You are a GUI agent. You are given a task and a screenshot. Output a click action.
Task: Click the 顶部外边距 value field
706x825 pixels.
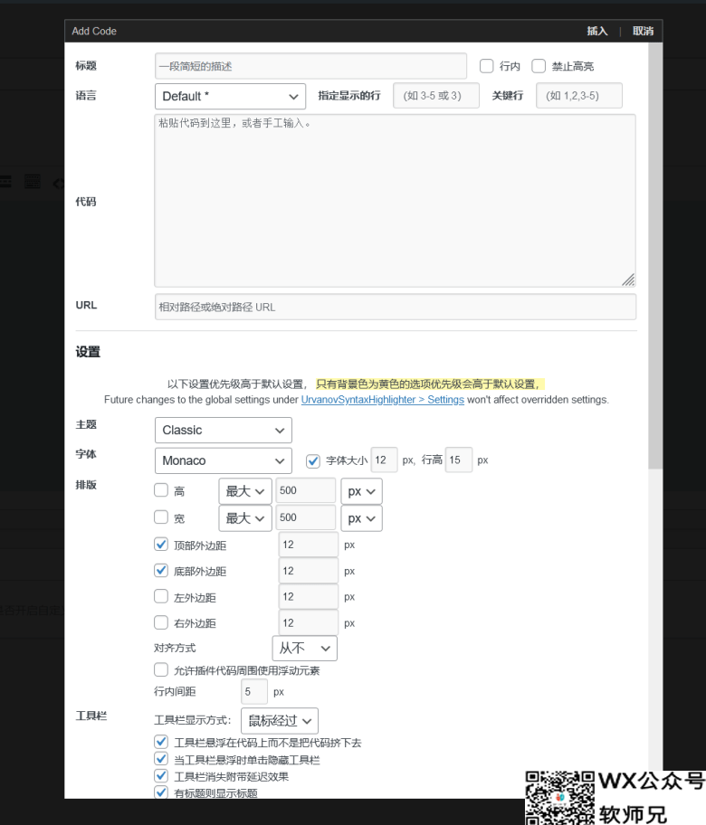309,545
